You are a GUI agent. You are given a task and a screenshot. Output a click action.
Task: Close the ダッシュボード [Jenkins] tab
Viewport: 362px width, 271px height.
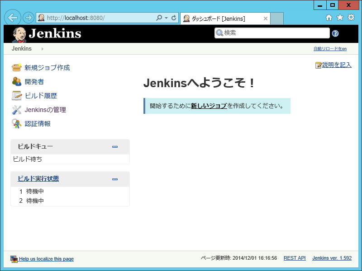coord(266,19)
